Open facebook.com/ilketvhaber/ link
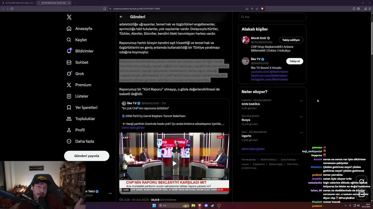 pyautogui.click(x=269, y=75)
